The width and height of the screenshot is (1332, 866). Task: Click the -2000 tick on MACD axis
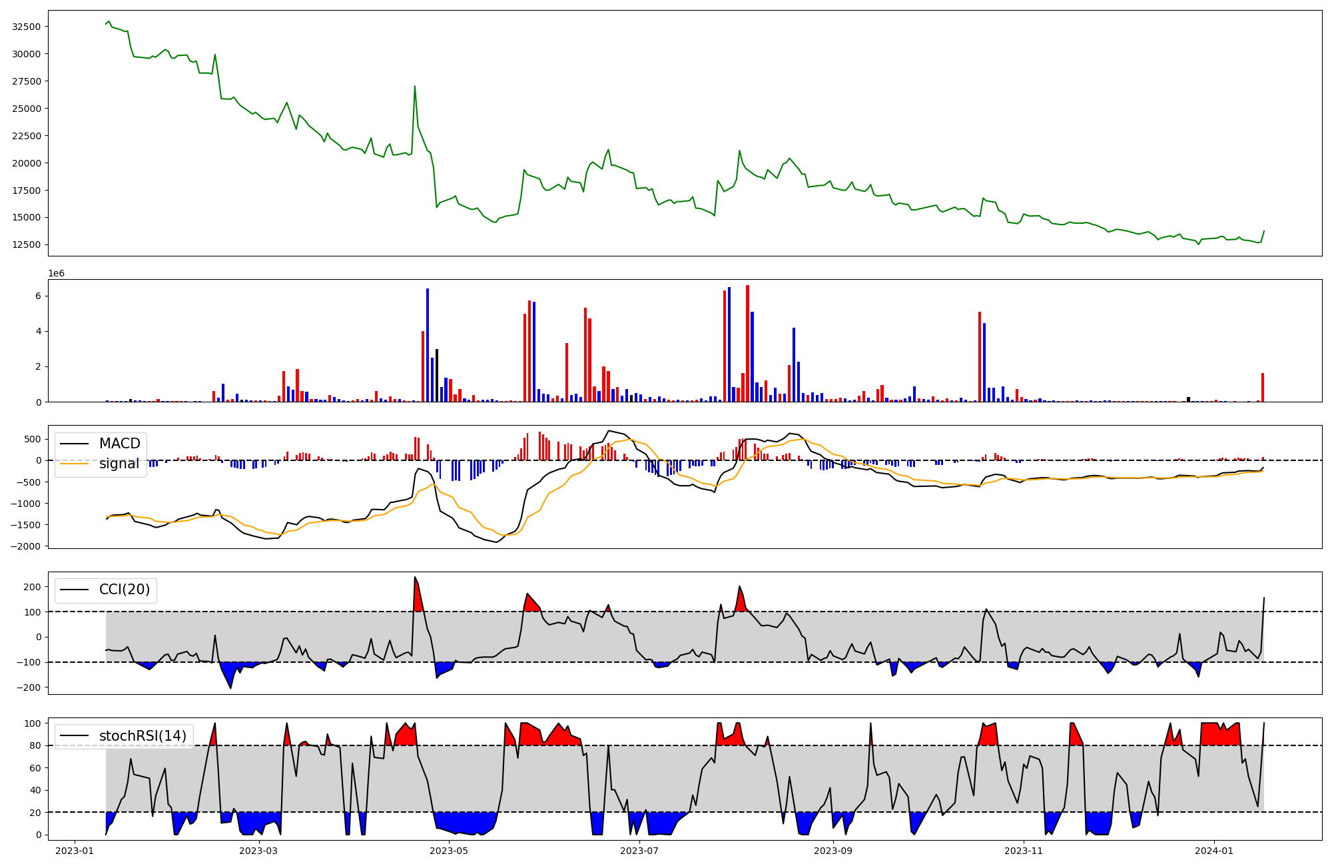click(x=25, y=546)
